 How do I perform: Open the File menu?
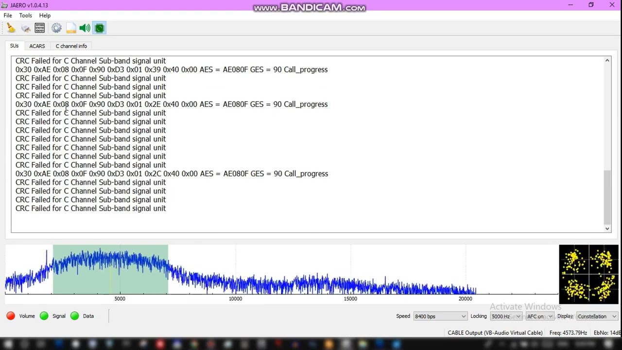[x=8, y=16]
